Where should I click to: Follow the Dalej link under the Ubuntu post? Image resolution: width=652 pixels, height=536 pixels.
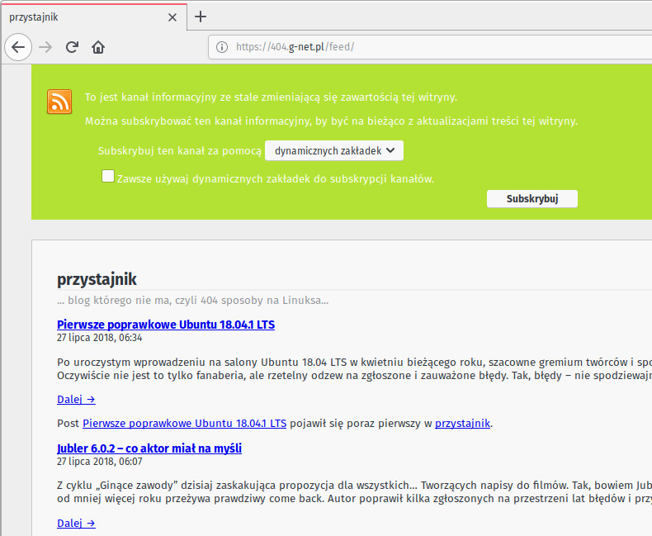76,400
